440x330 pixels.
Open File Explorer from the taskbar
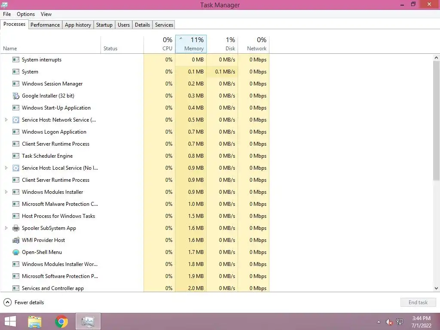34,321
